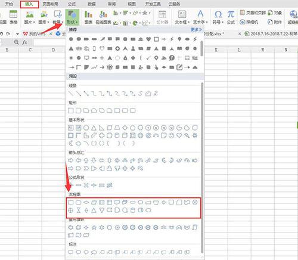
Task: Pick the straight line shape
Action: (71, 93)
